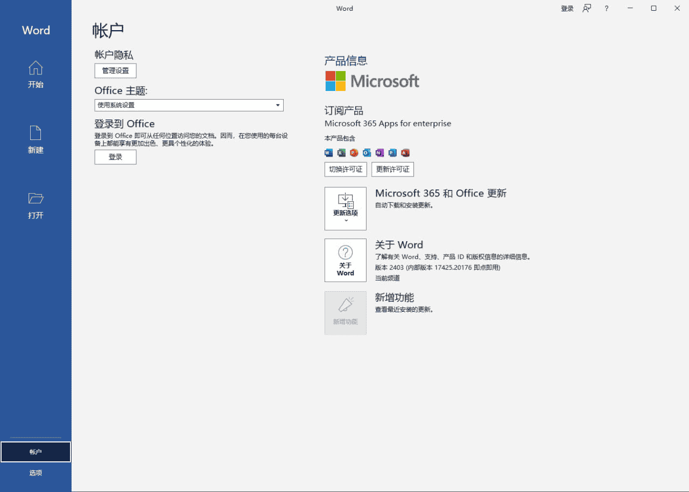Click the 打开 folder icon in the sidebar
Image resolution: width=689 pixels, height=492 pixels.
coord(36,198)
